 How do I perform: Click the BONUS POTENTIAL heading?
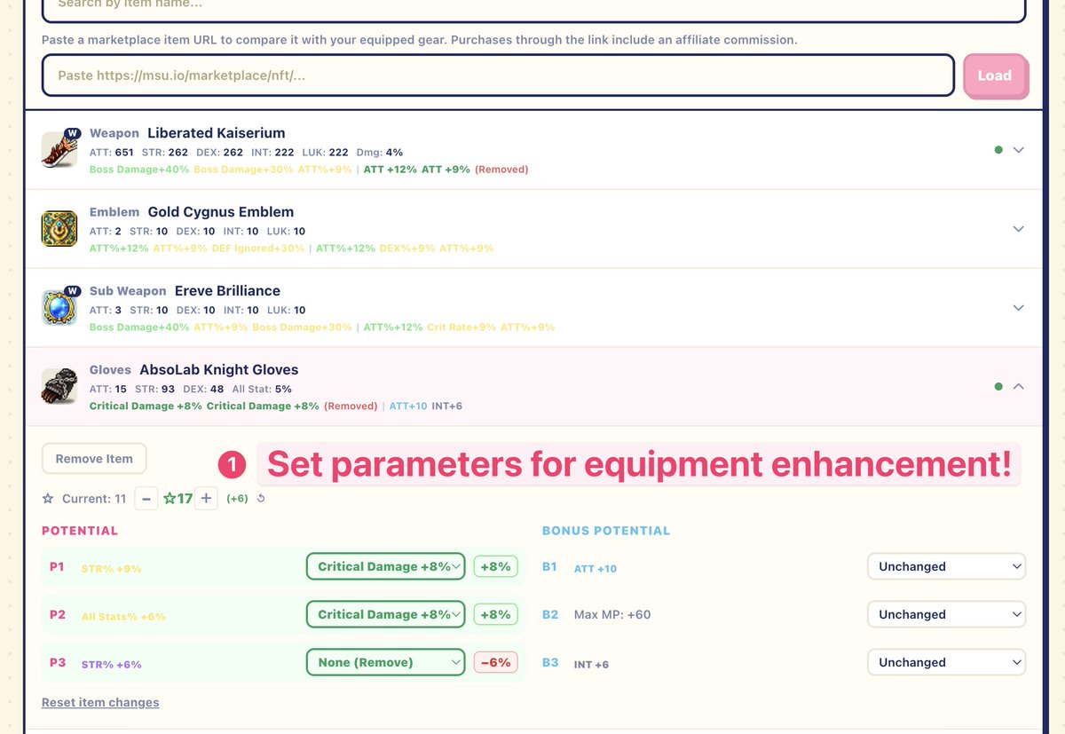pos(606,531)
